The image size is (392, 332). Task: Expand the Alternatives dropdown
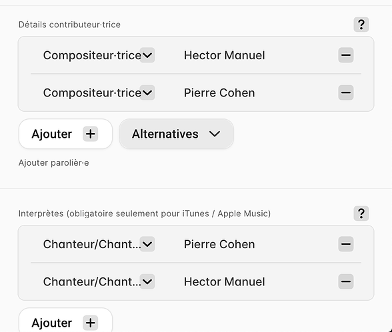[177, 134]
